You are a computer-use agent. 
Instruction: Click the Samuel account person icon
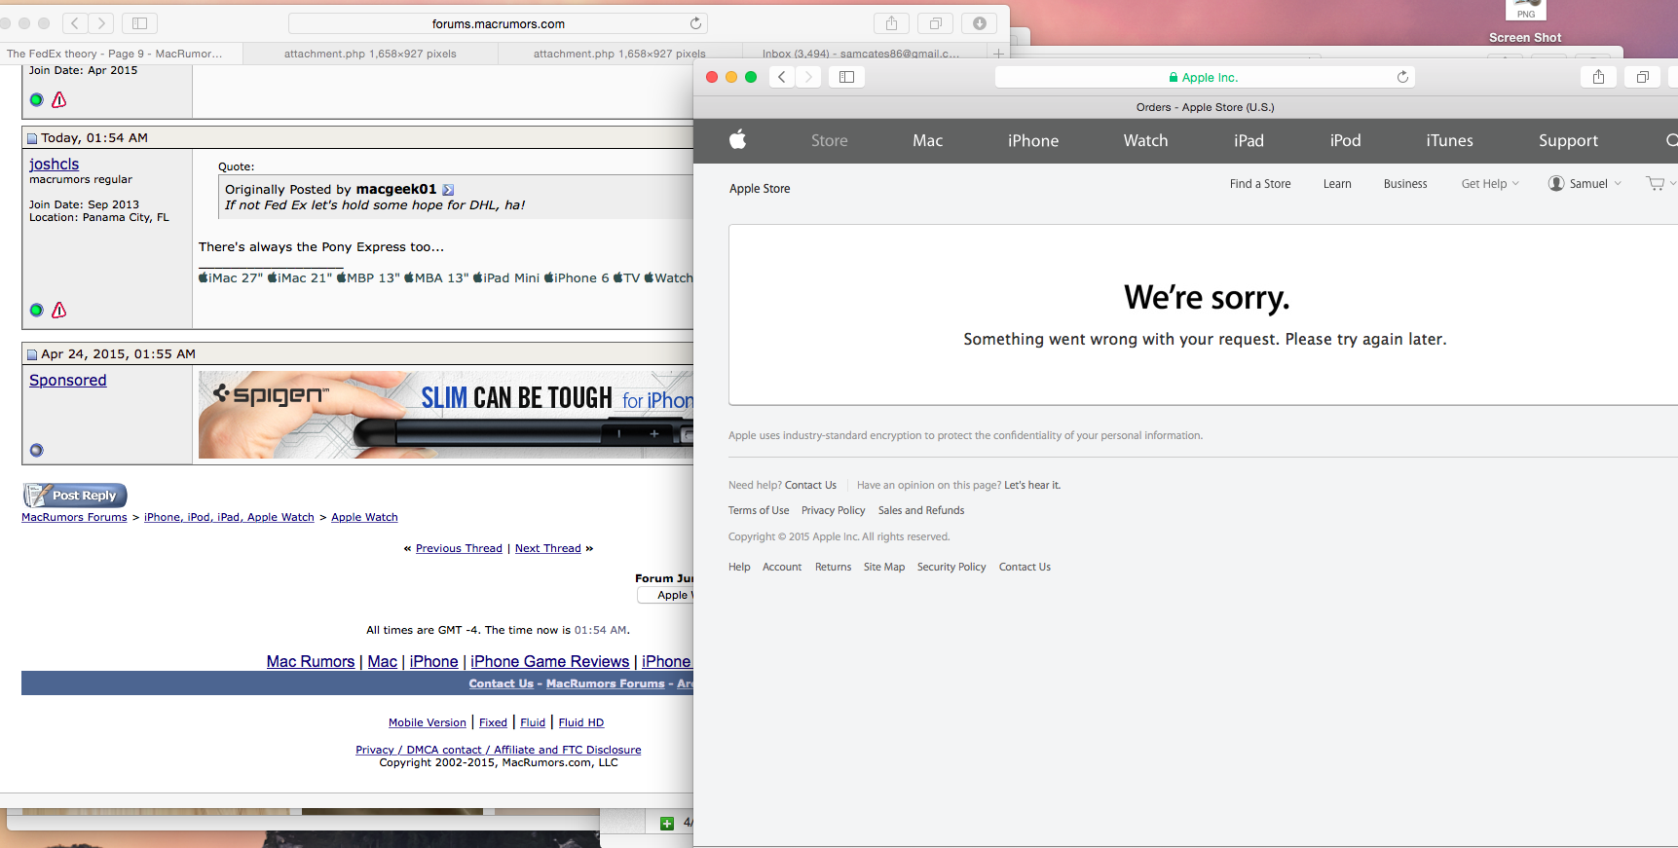coord(1556,183)
